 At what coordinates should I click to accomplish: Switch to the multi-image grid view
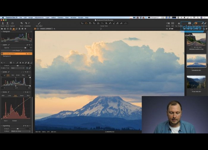pyautogui.click(x=35, y=29)
